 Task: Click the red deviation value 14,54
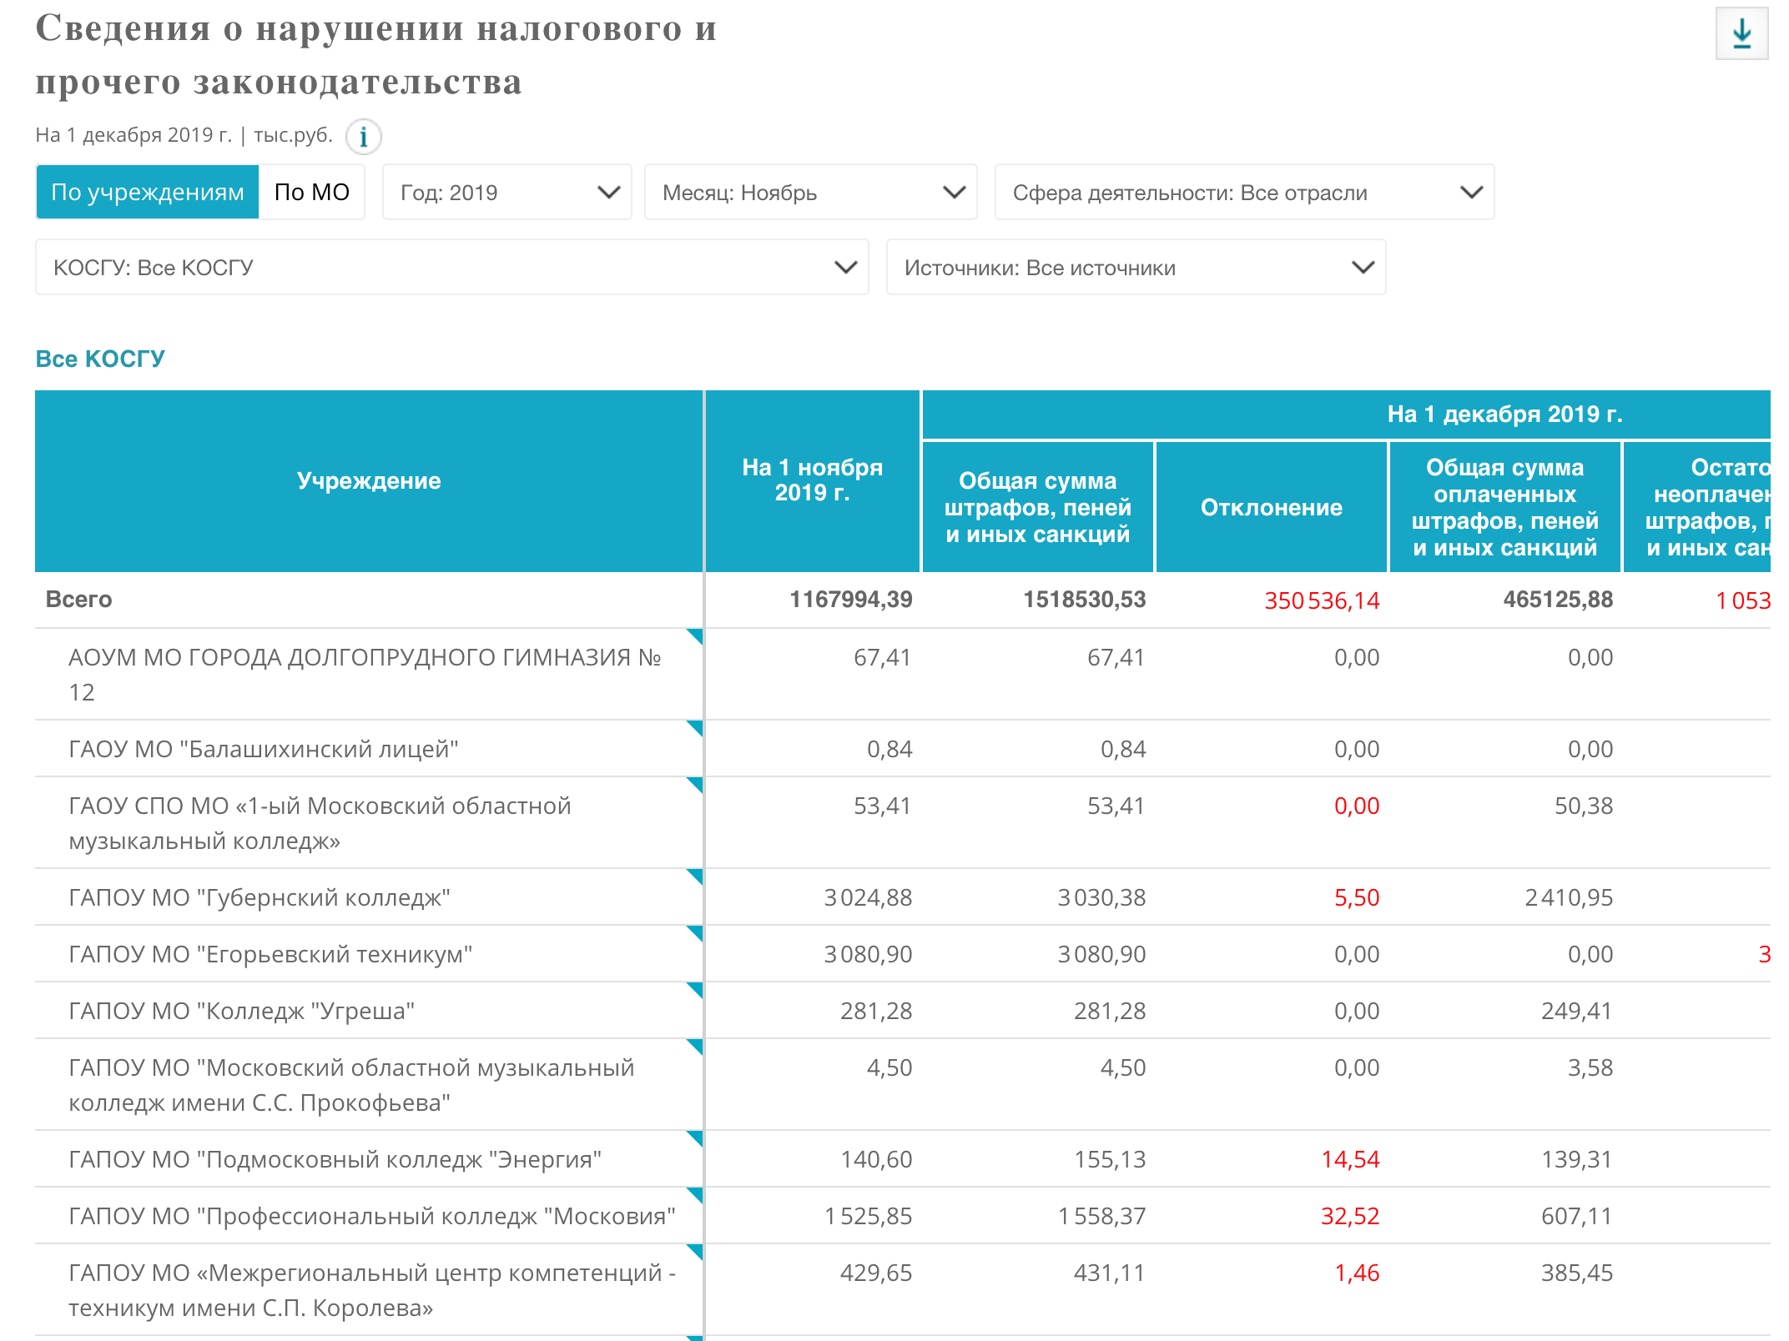coord(1350,1159)
